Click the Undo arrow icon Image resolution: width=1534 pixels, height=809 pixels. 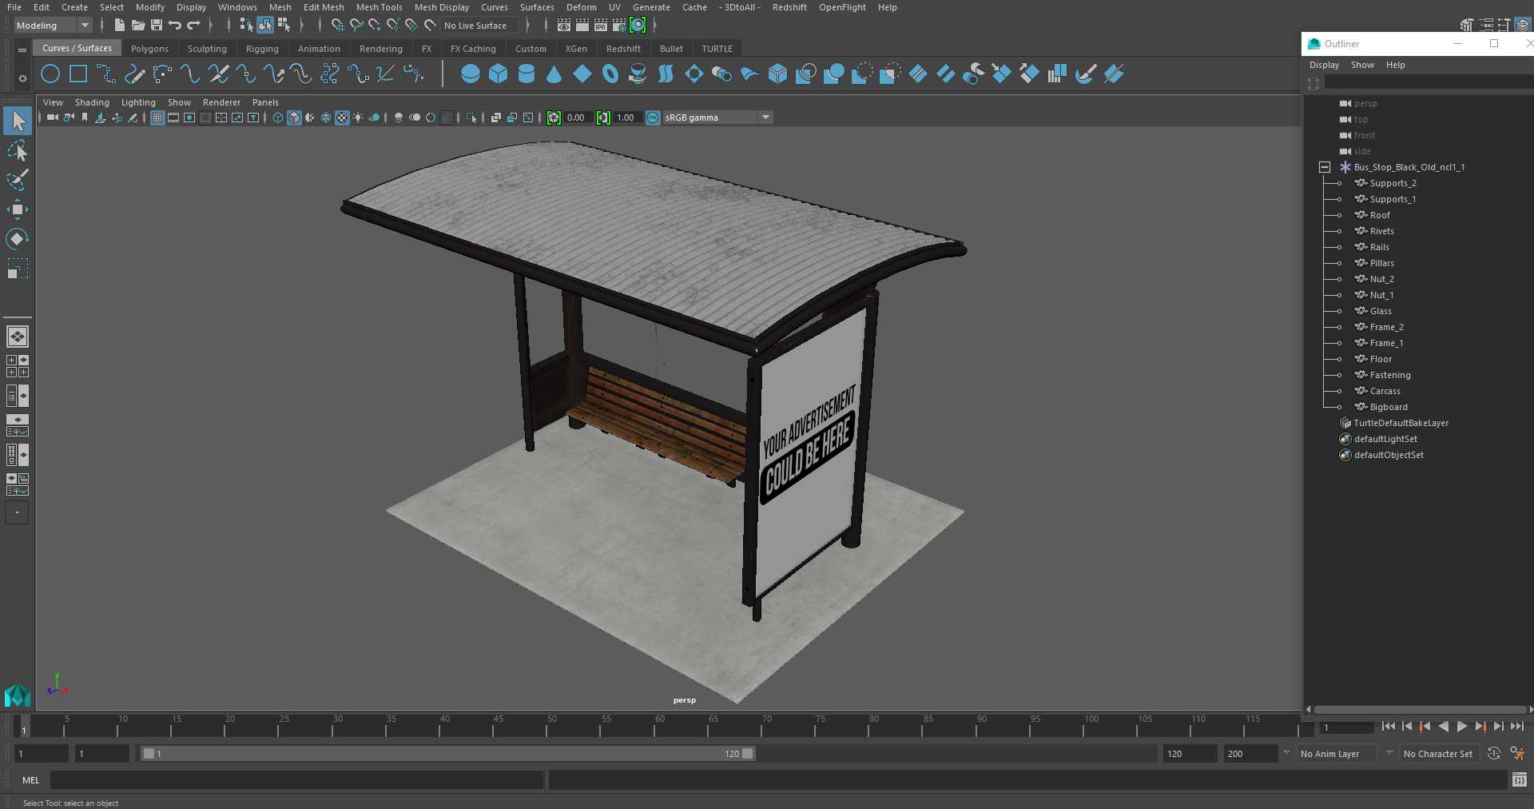pyautogui.click(x=175, y=26)
